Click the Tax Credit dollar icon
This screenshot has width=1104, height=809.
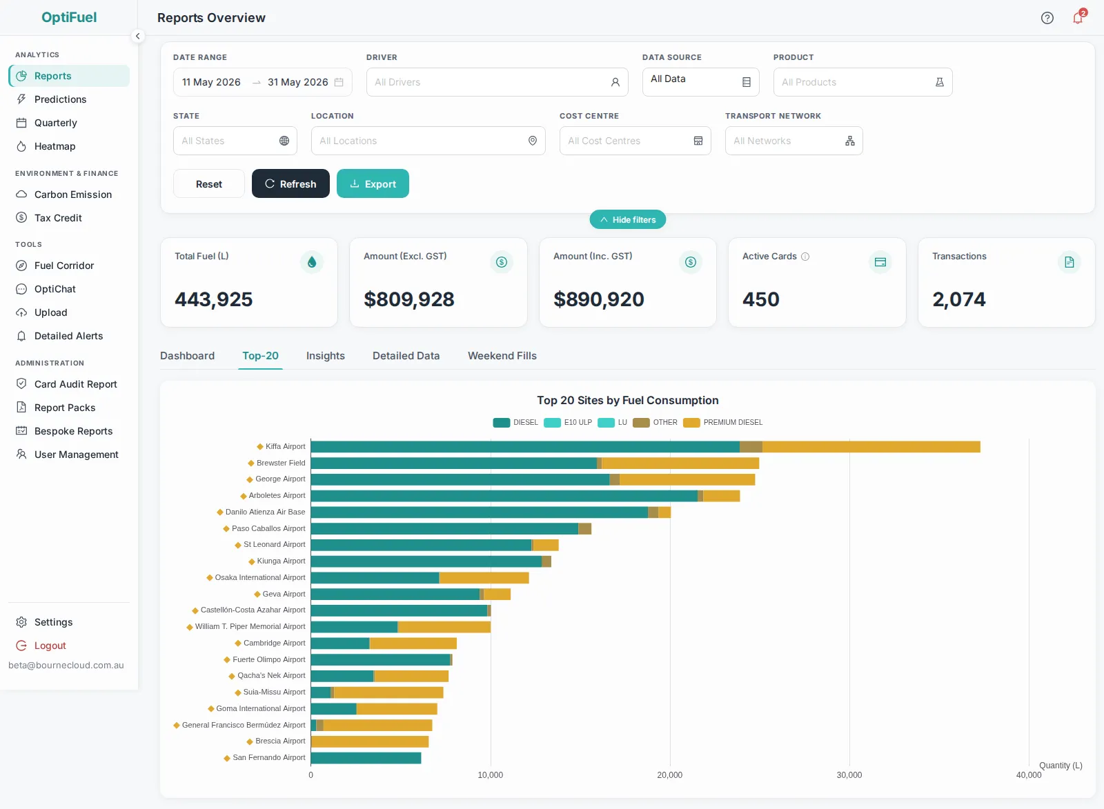coord(21,218)
